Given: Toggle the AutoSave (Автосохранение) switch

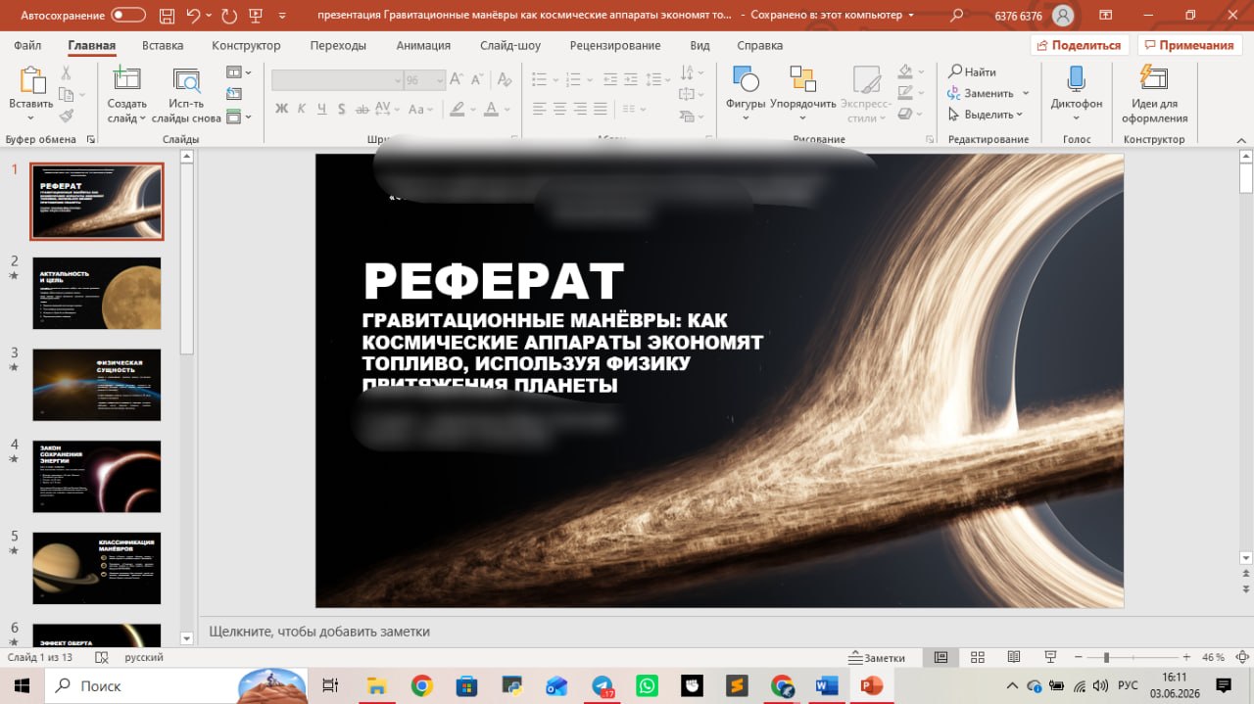Looking at the screenshot, I should pyautogui.click(x=128, y=16).
